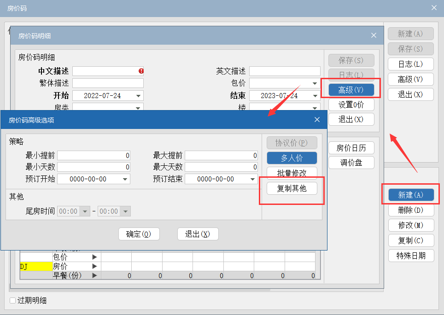Close the 房价码明细 window
Viewport: 444px width, 315px height.
tap(374, 35)
